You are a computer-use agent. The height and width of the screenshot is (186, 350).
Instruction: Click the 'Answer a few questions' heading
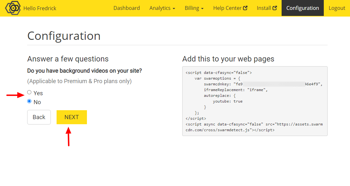click(x=68, y=59)
